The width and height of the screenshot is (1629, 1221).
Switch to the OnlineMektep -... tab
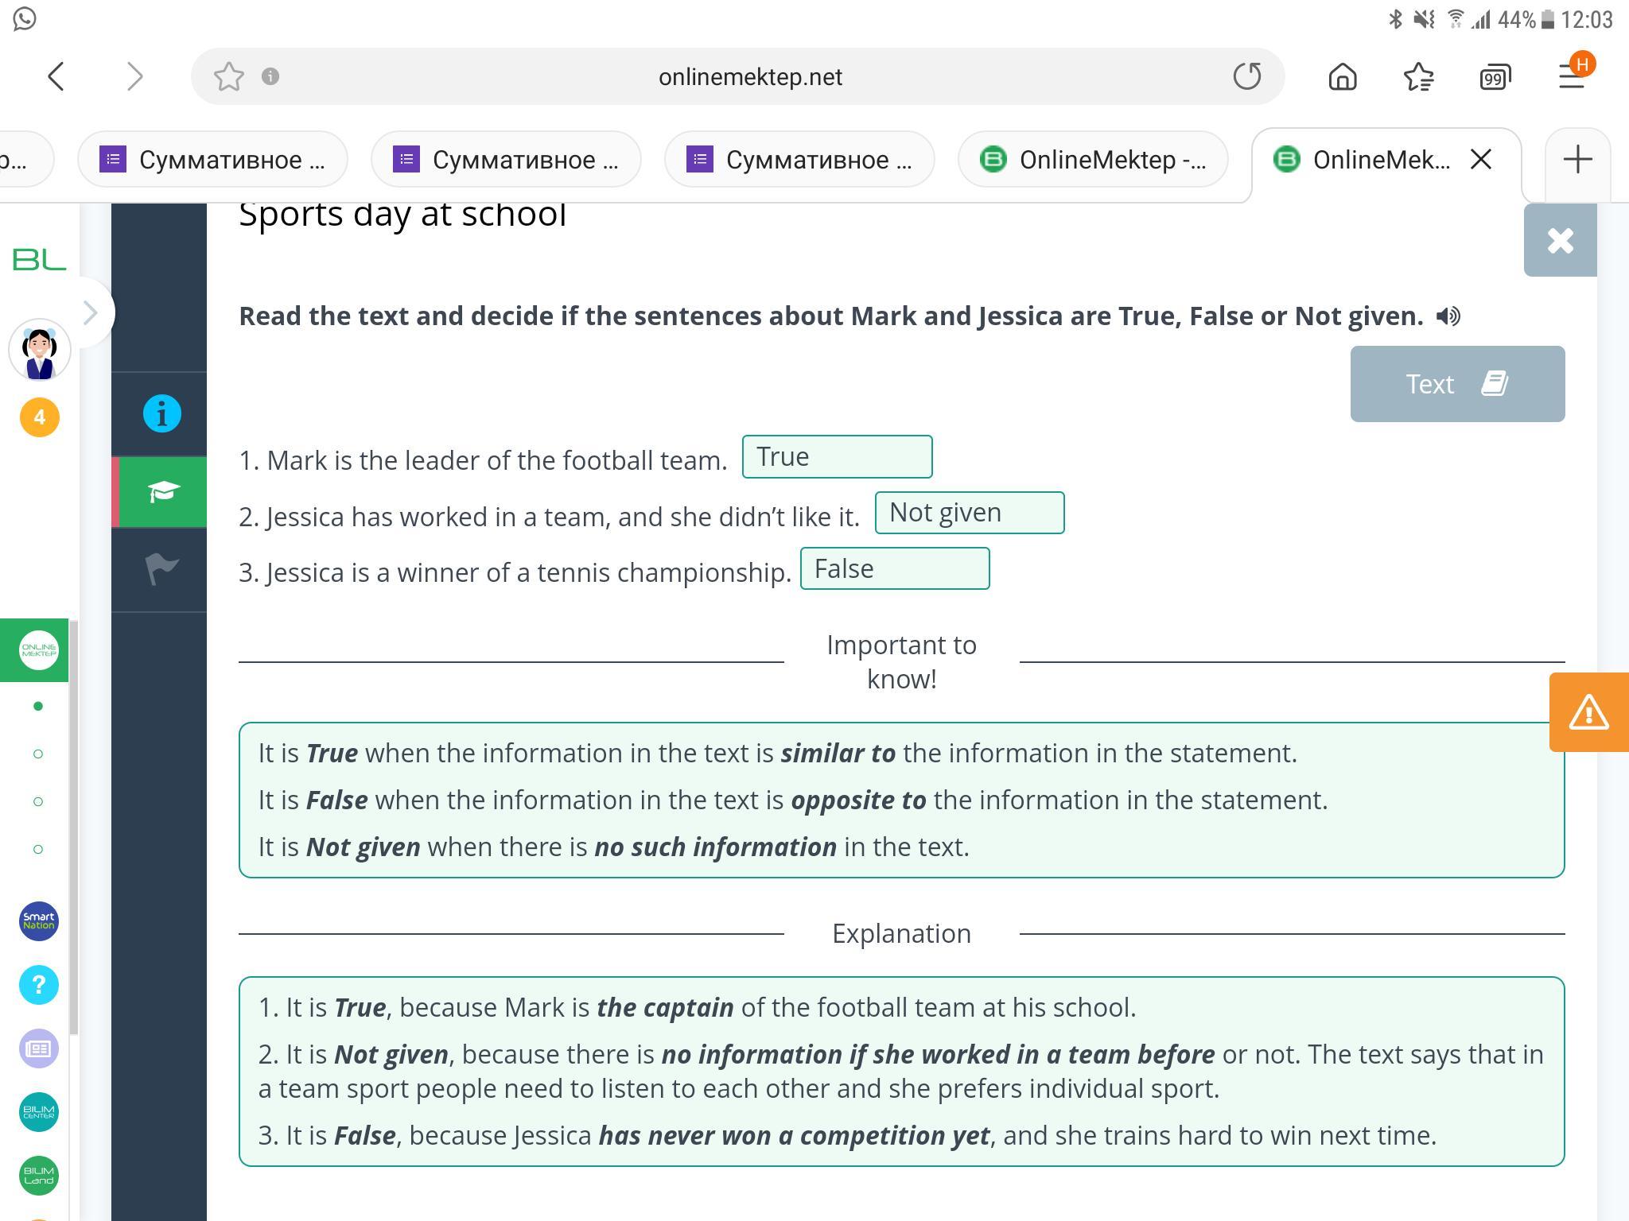[1093, 160]
